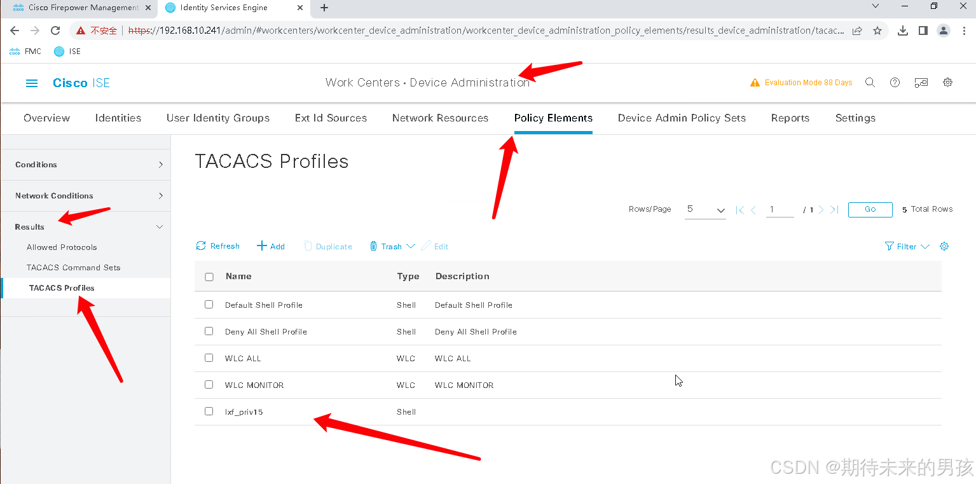Screen dimensions: 976x484
Task: Click the Go pagination button
Action: 870,209
